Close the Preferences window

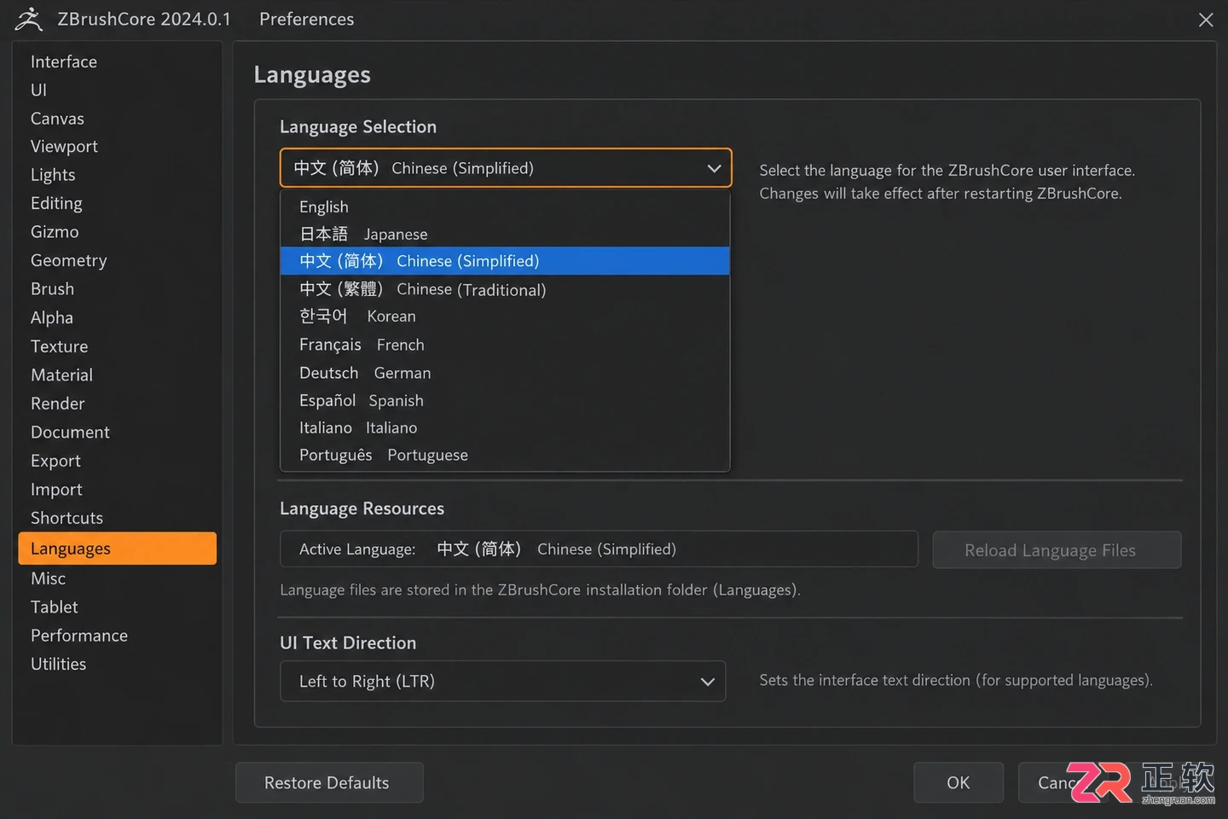click(1205, 20)
